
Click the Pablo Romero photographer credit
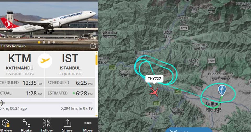(x=13, y=46)
